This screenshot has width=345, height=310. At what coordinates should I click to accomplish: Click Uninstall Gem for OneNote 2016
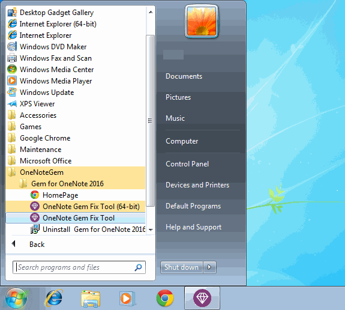point(76,229)
